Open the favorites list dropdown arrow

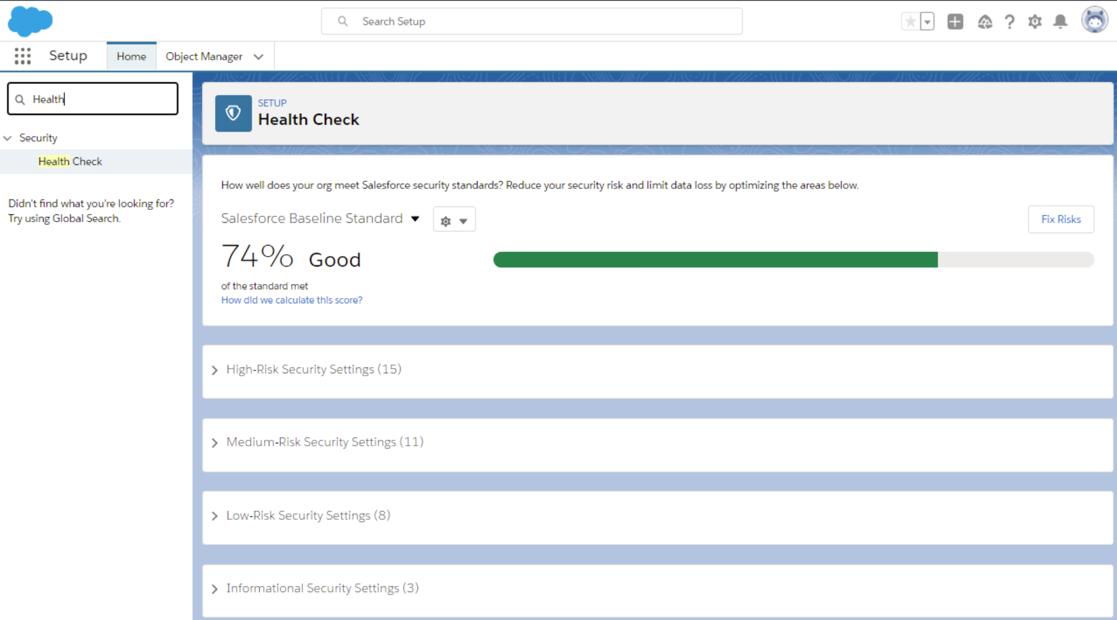tap(927, 22)
